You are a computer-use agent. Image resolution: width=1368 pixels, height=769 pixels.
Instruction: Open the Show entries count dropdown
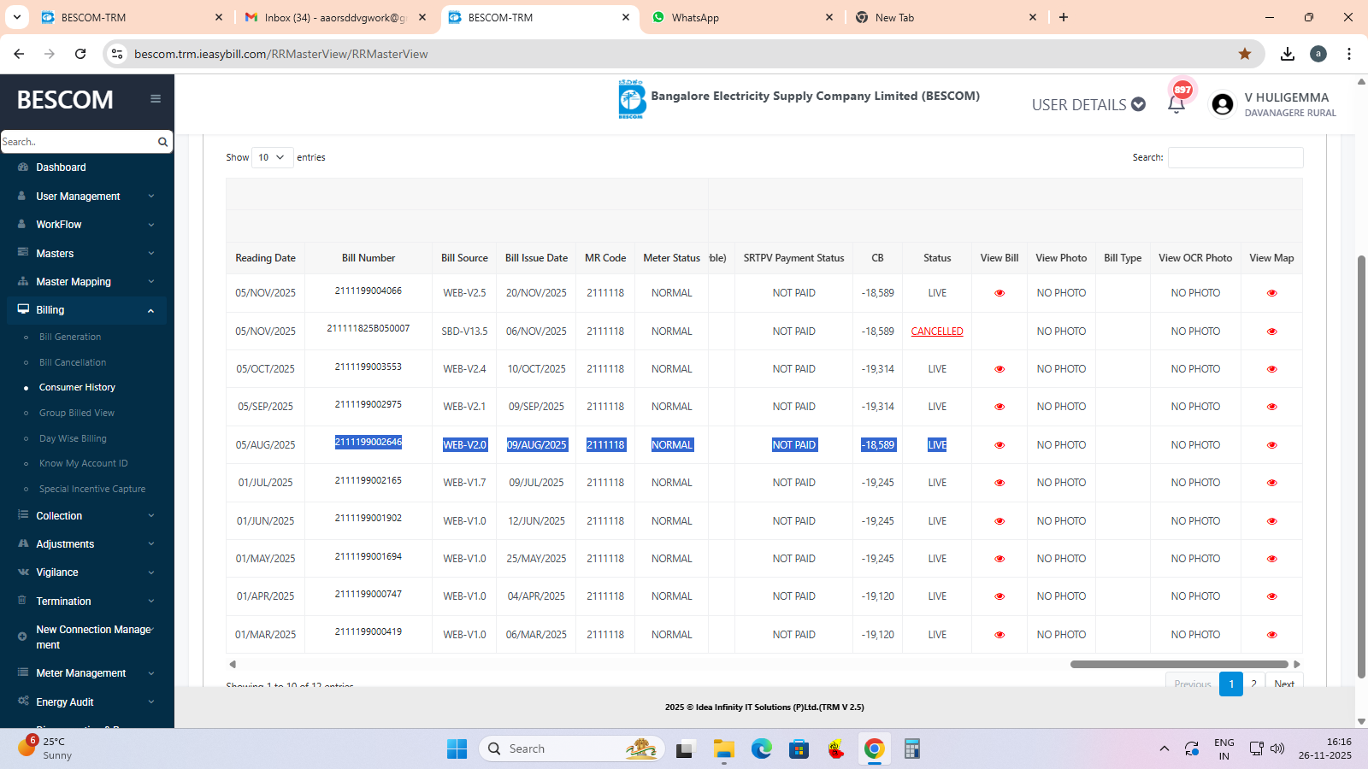click(x=272, y=157)
